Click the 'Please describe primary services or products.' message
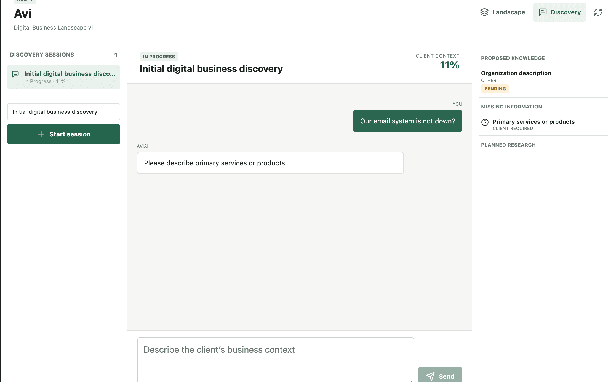The width and height of the screenshot is (608, 382). point(270,163)
